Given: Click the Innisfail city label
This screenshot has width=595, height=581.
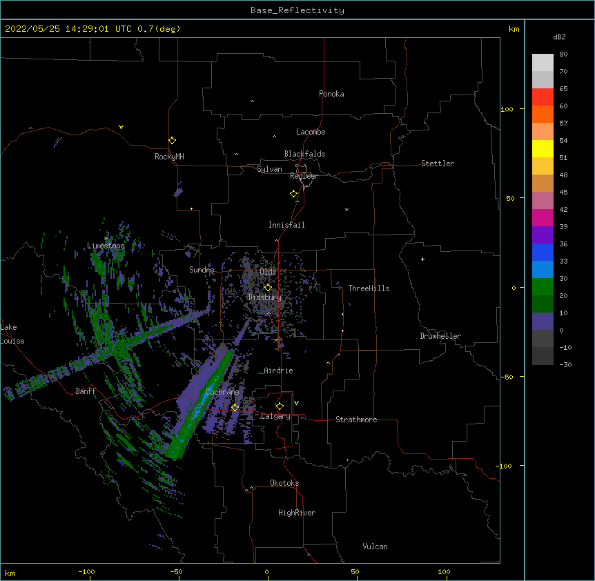Looking at the screenshot, I should (286, 225).
